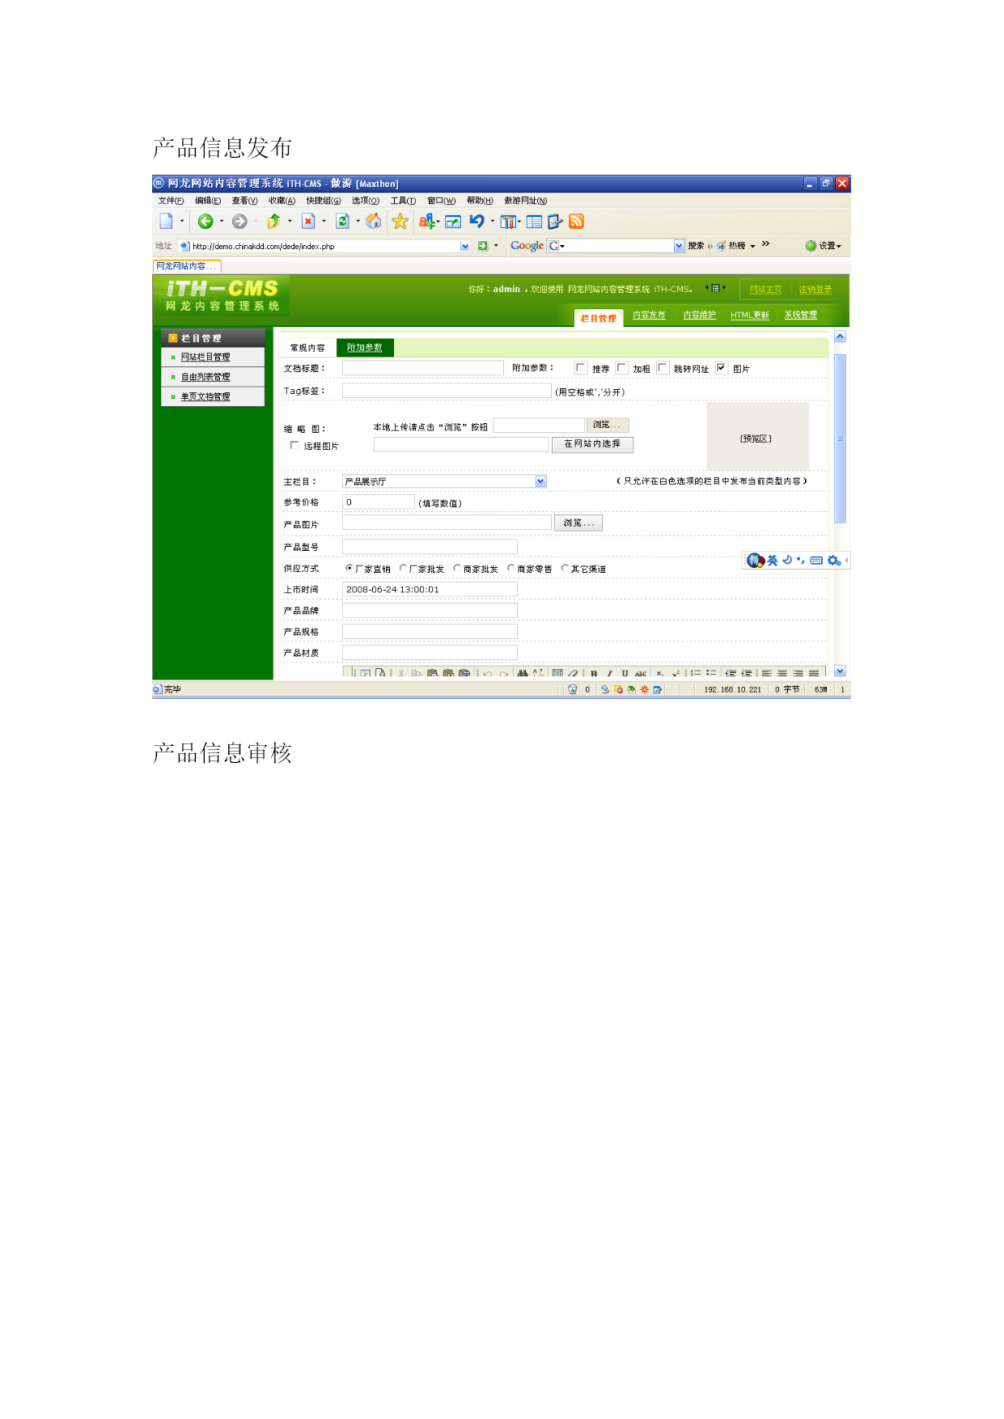The width and height of the screenshot is (1004, 1419).
Task: Open the 内容发布 navigation tab
Action: 649,315
